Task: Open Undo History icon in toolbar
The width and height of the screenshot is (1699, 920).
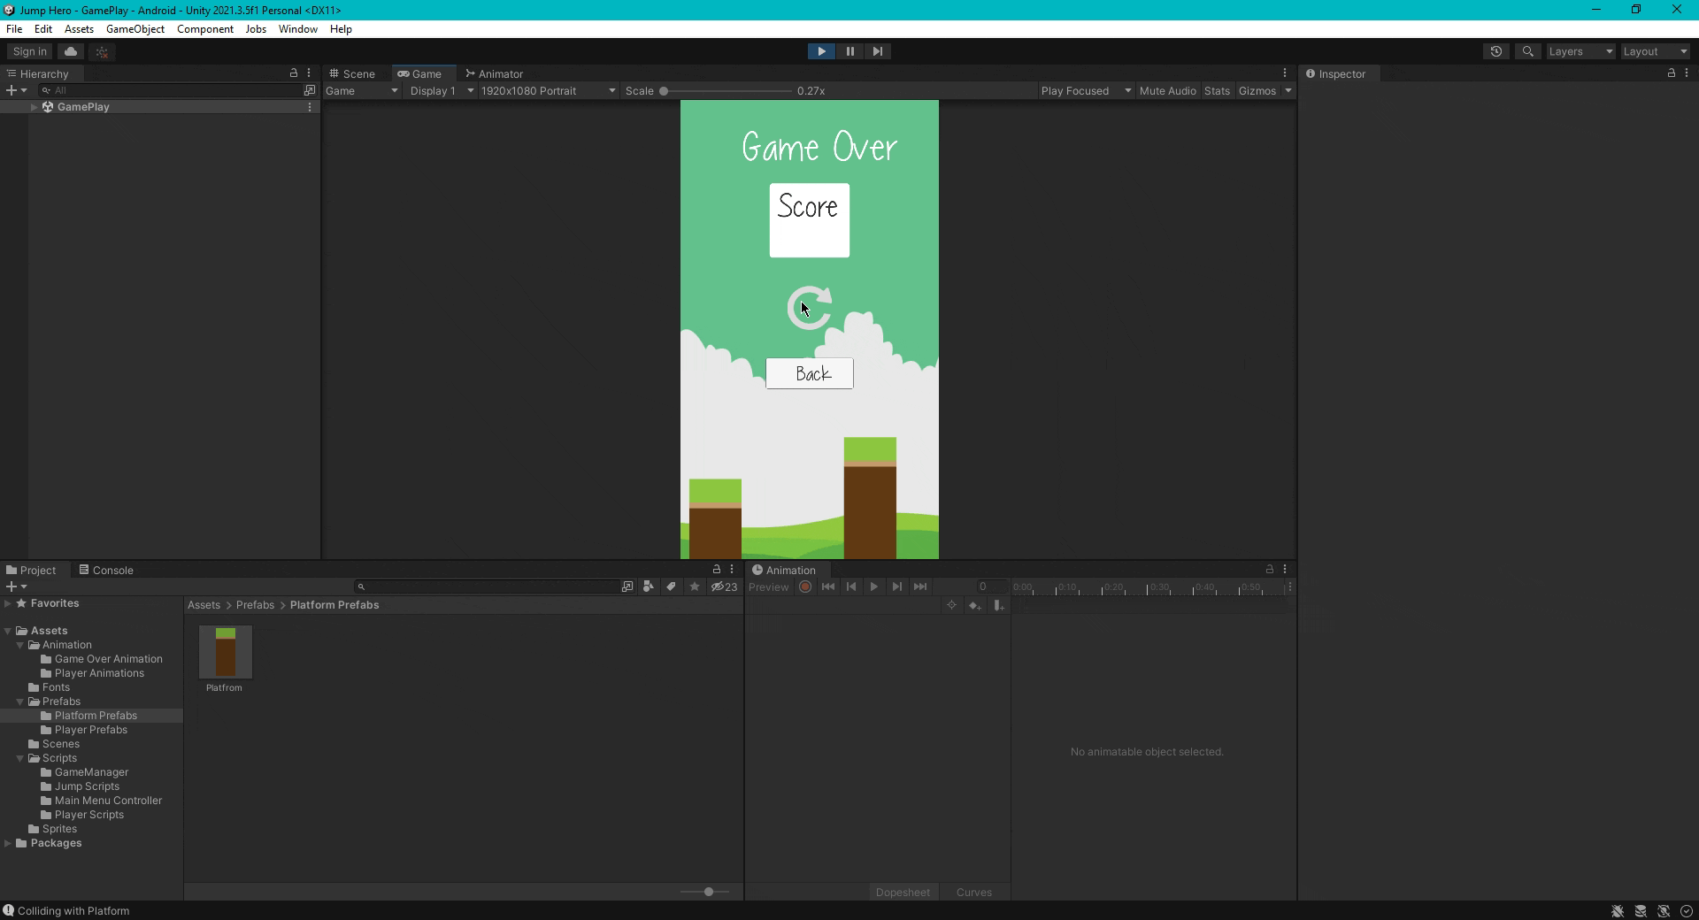Action: pos(1496,51)
